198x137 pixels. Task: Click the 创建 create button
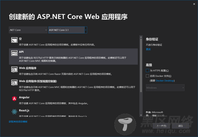coord(180,126)
